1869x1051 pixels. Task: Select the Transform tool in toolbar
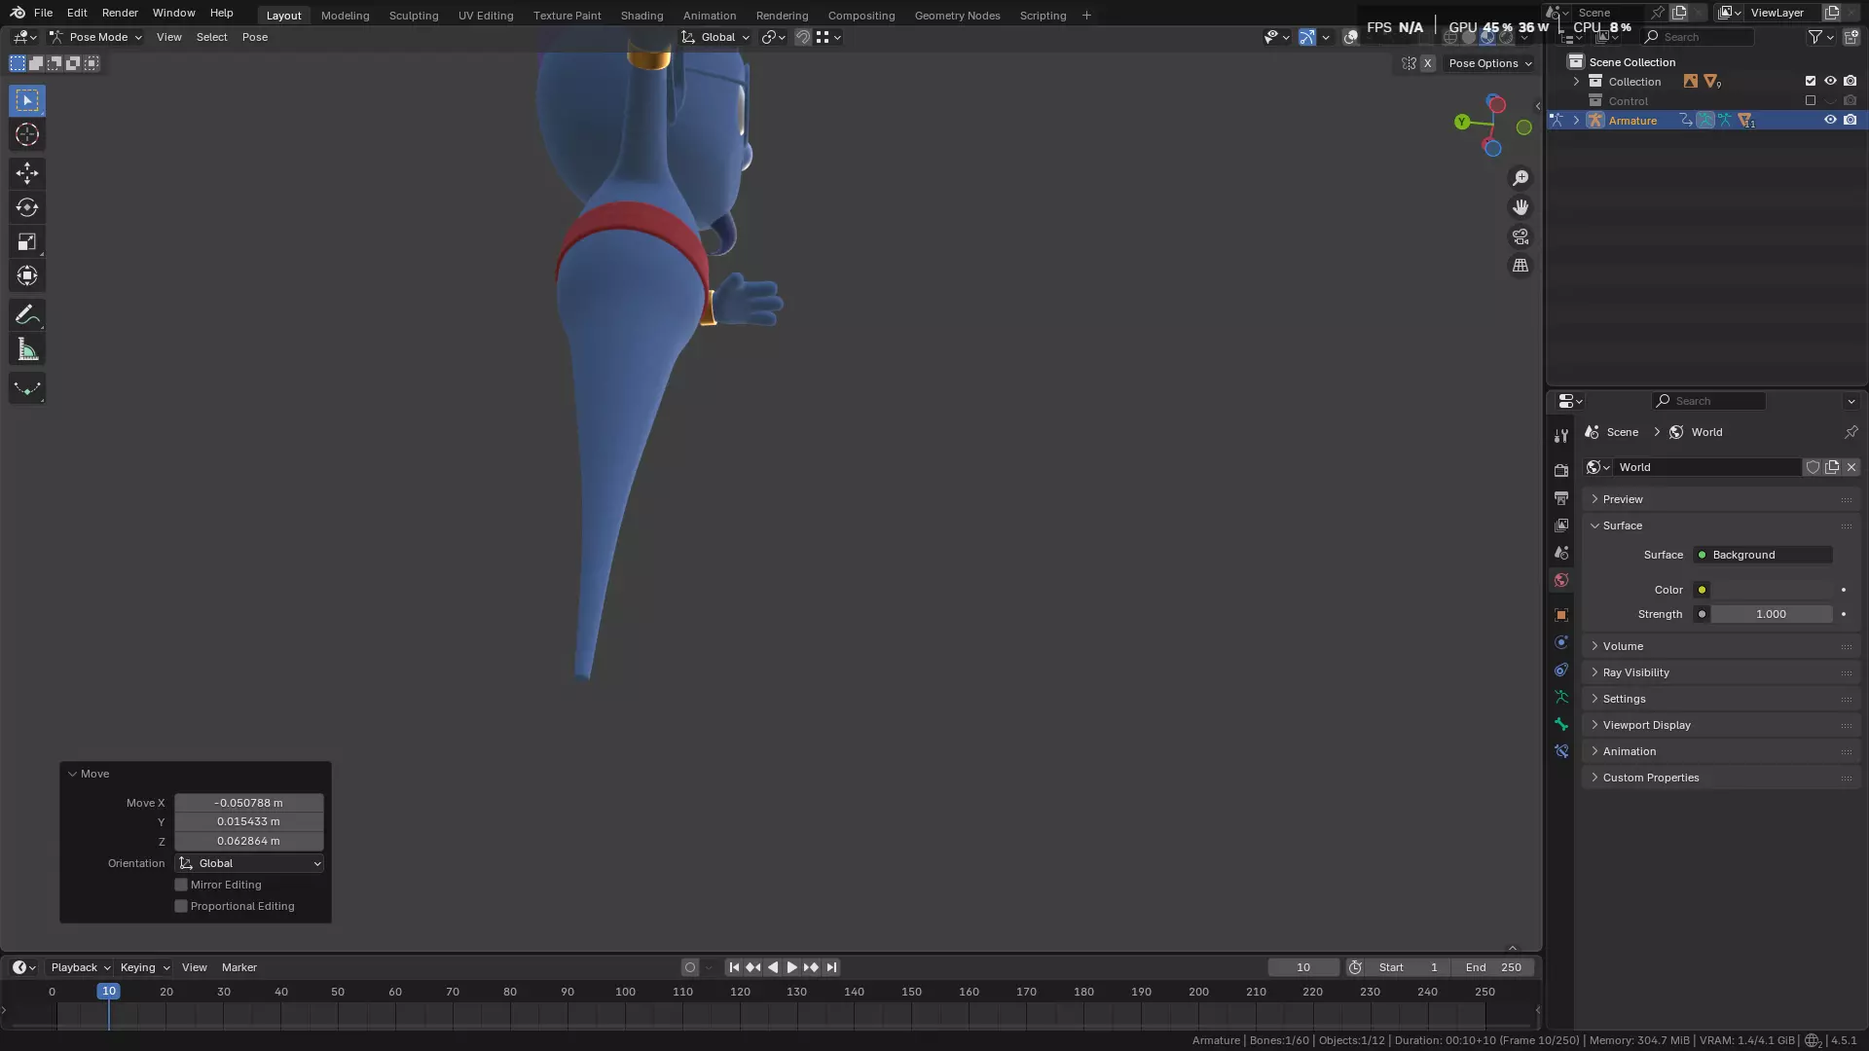pyautogui.click(x=27, y=275)
